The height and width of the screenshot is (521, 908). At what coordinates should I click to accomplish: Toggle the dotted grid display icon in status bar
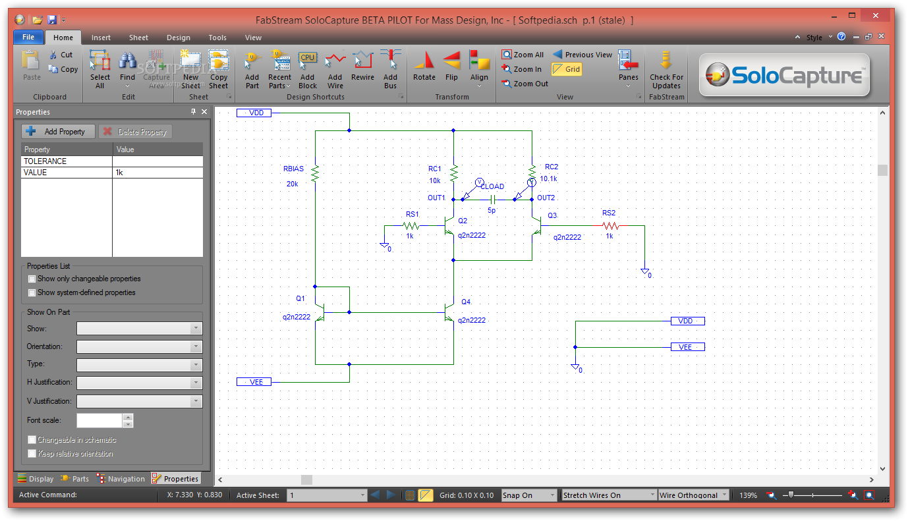410,495
